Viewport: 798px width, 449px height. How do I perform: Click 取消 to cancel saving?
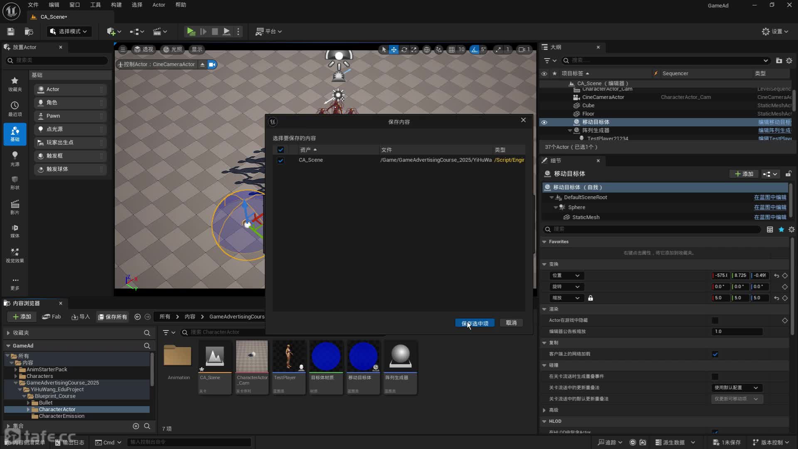click(x=511, y=323)
